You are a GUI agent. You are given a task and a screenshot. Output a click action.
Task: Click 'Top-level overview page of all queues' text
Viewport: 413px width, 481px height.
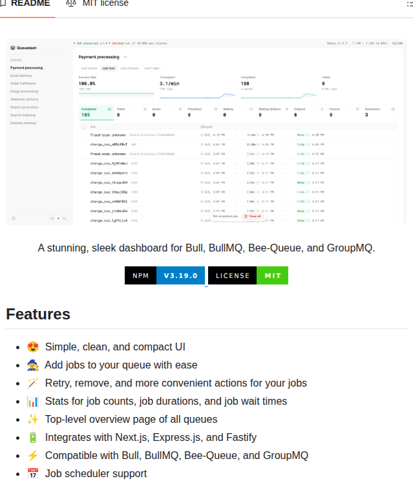pos(131,420)
